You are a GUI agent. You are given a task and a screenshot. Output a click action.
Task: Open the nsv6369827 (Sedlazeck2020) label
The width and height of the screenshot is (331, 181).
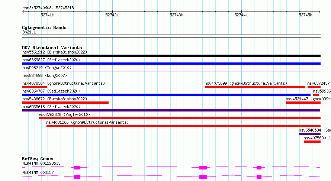[51, 60]
